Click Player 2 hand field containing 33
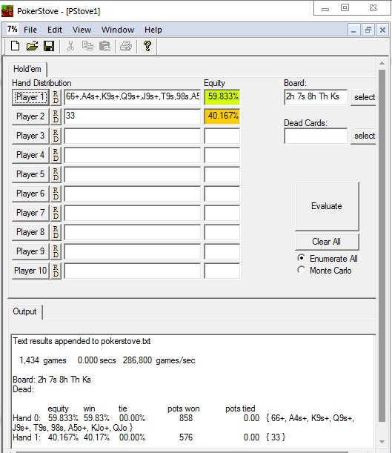This screenshot has height=453, width=392. pos(132,116)
